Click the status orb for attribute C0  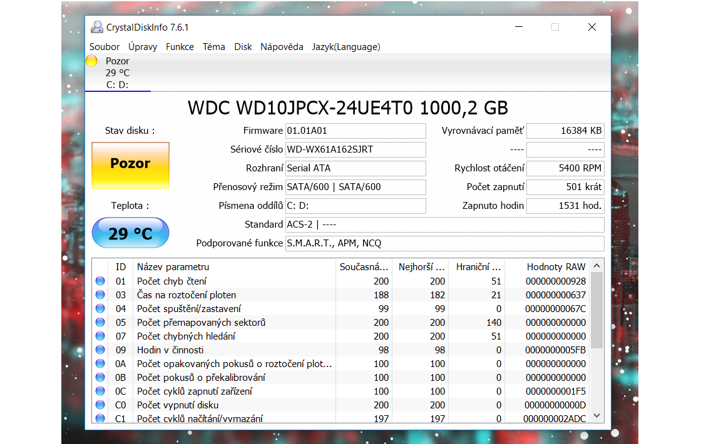coord(100,405)
